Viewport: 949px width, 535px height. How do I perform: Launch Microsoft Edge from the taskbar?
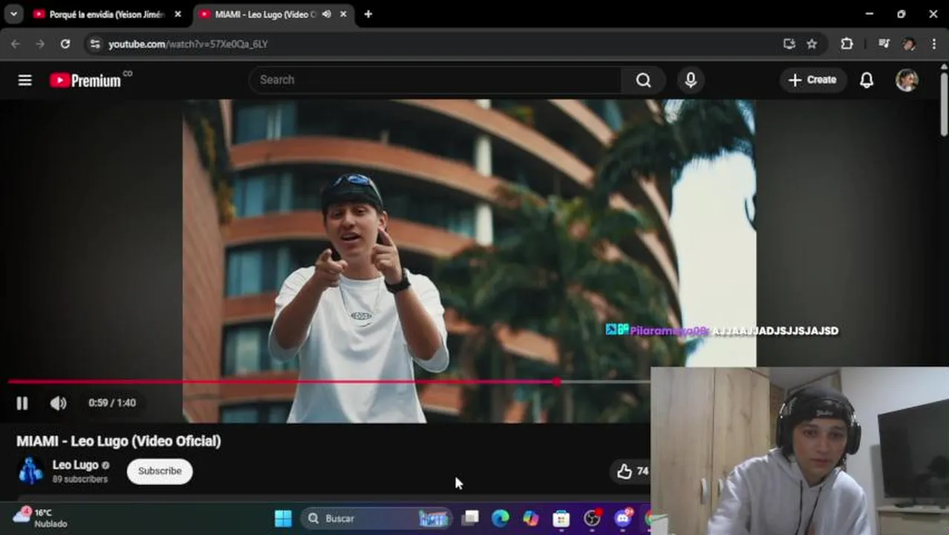[x=500, y=519]
